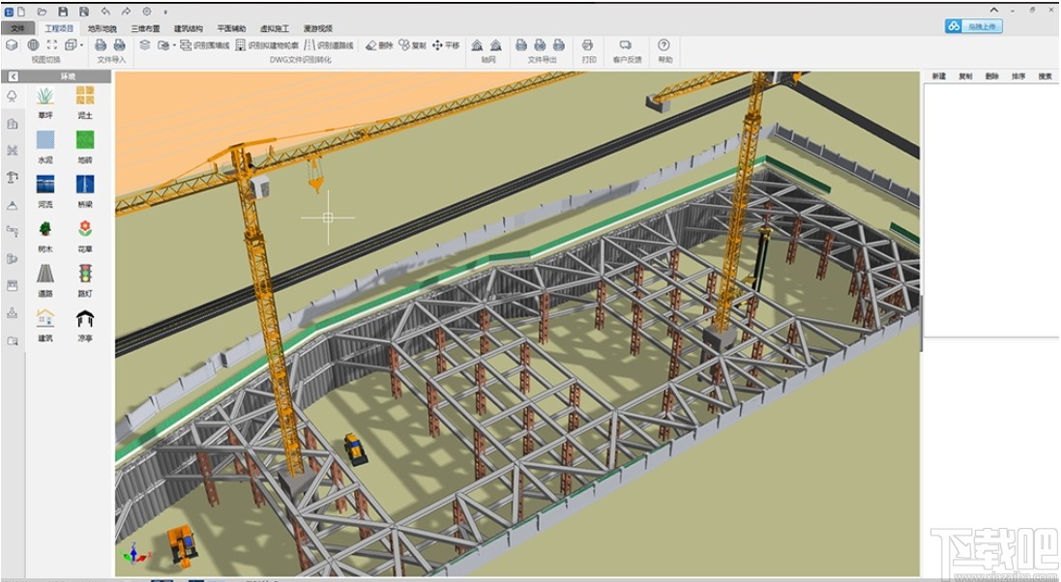The image size is (1061, 582).
Task: Click the 客户反馈 feedback icon
Action: [626, 45]
